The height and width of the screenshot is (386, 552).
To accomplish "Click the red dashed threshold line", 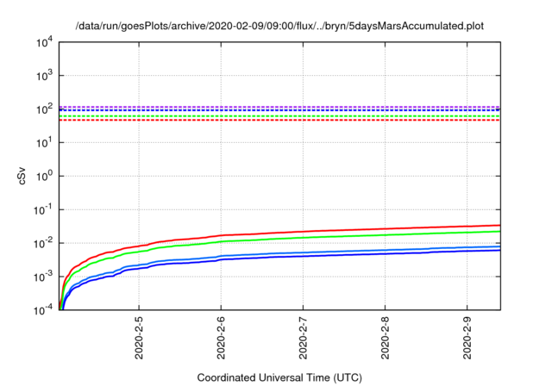I will click(279, 121).
